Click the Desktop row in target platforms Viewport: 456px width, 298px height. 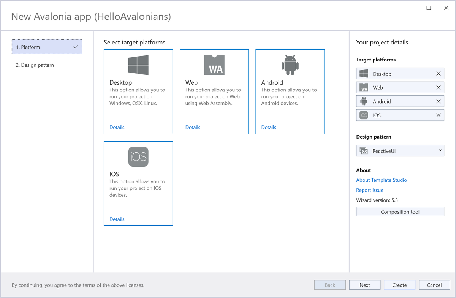(400, 74)
